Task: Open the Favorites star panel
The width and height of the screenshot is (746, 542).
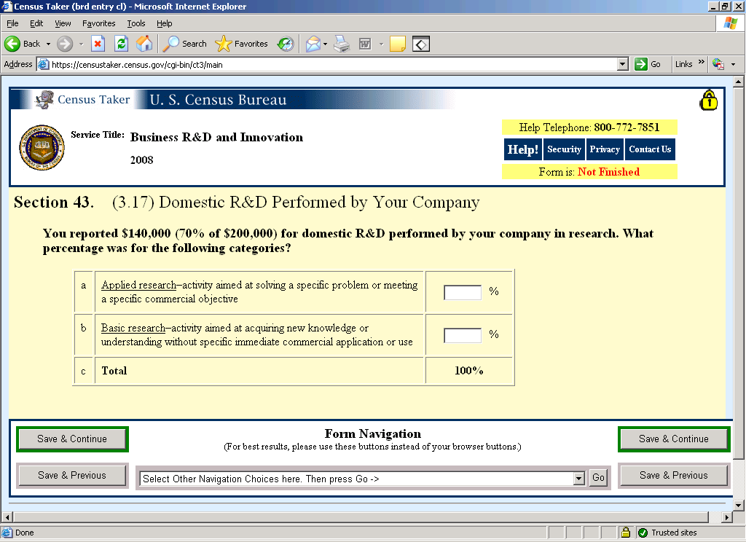Action: click(x=242, y=44)
